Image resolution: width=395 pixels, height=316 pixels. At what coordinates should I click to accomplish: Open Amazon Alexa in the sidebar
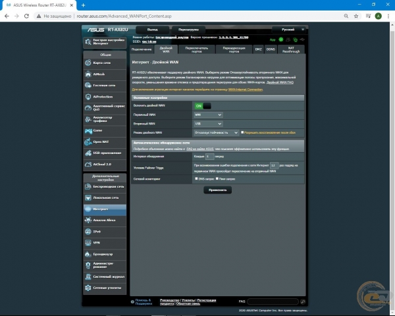tap(105, 221)
